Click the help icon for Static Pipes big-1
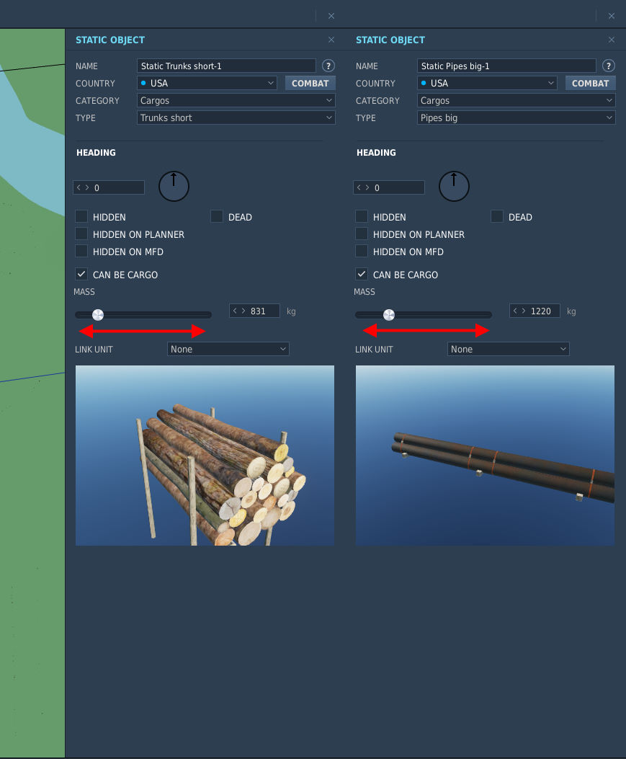This screenshot has height=759, width=626. coord(608,66)
